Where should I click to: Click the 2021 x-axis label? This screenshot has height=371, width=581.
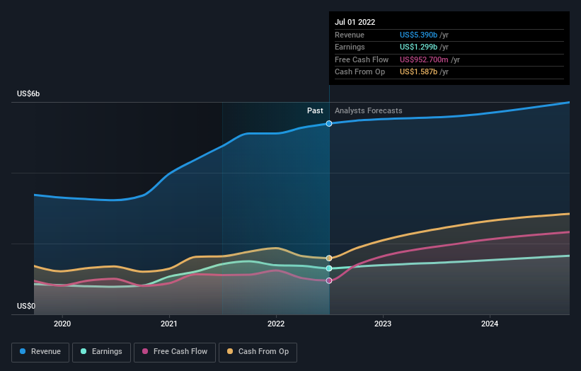[x=169, y=324]
